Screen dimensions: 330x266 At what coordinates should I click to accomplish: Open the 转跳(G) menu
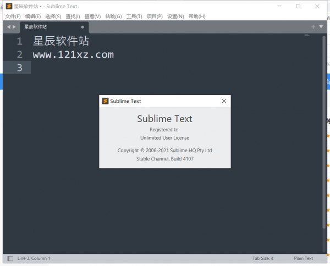click(113, 16)
